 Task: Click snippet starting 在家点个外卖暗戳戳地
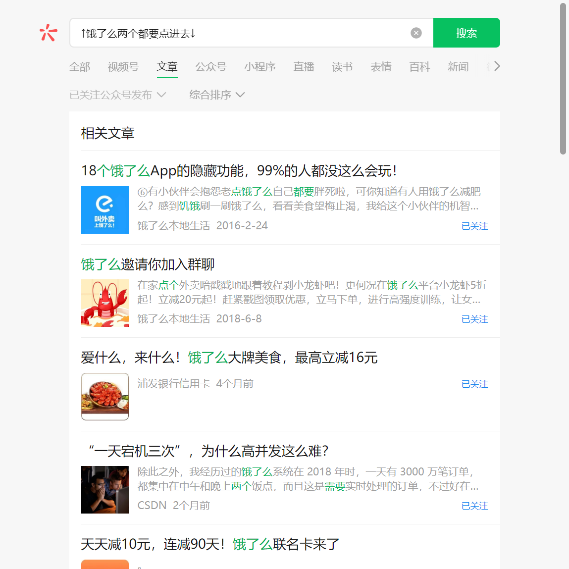[x=311, y=292]
